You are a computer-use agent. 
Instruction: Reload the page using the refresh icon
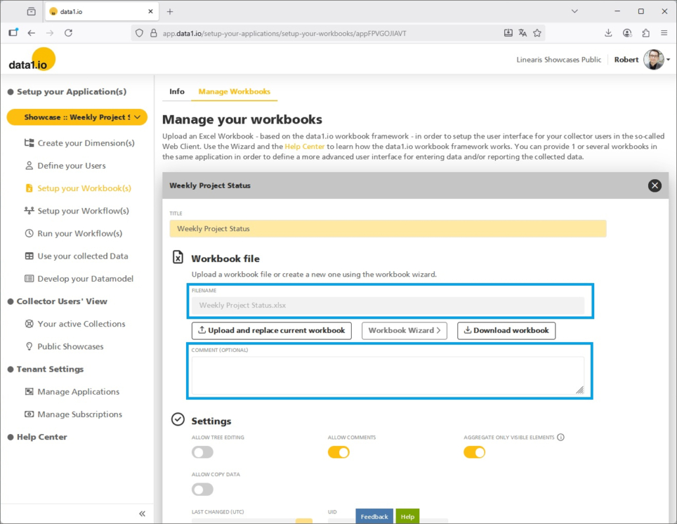[x=68, y=33]
